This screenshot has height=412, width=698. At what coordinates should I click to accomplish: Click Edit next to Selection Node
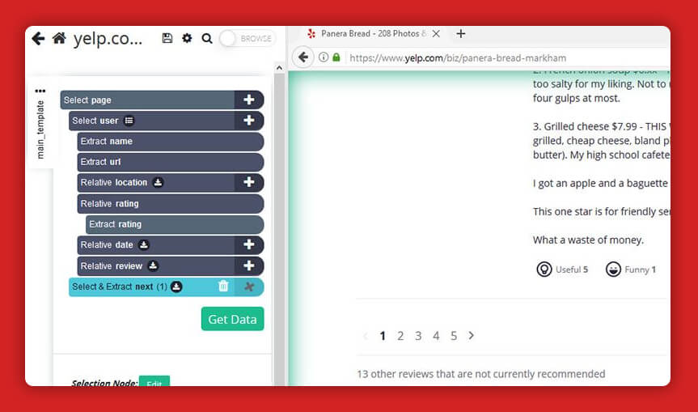click(154, 382)
